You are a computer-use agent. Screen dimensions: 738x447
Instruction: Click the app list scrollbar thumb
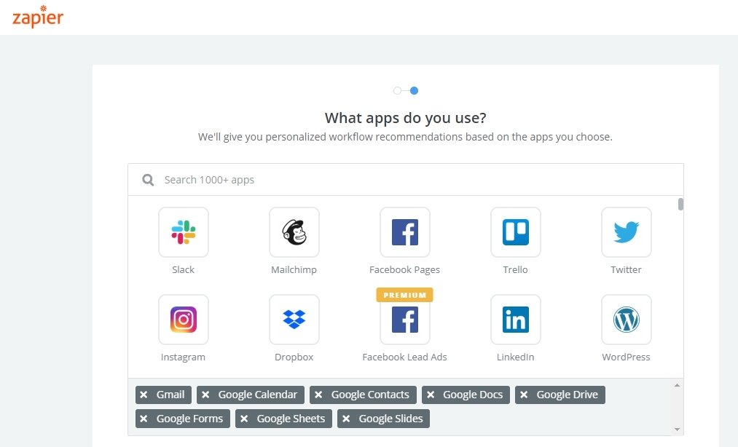tap(680, 204)
